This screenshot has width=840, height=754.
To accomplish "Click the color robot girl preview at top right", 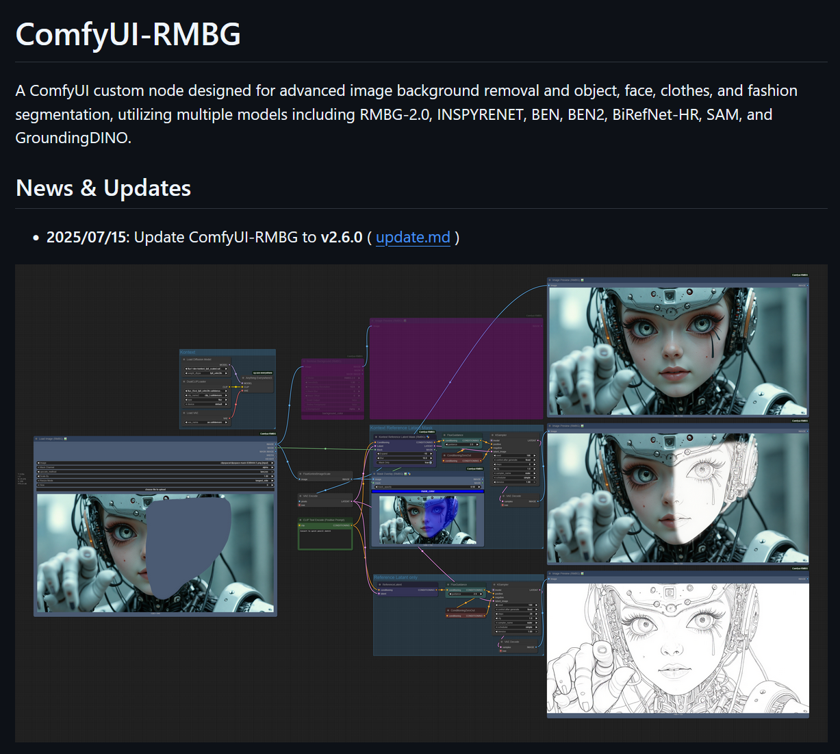I will (678, 351).
